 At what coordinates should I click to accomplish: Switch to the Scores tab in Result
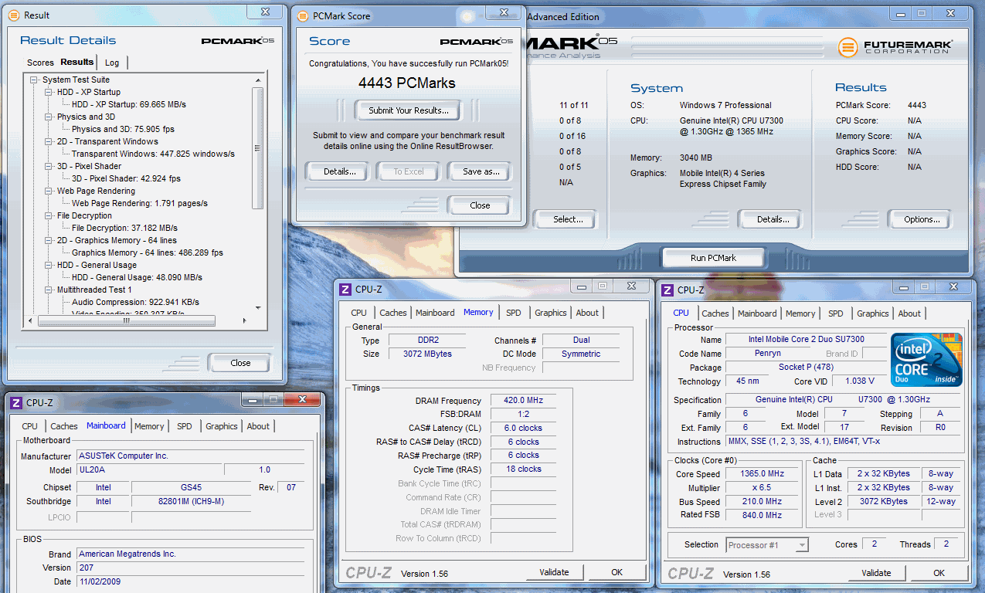[x=40, y=63]
